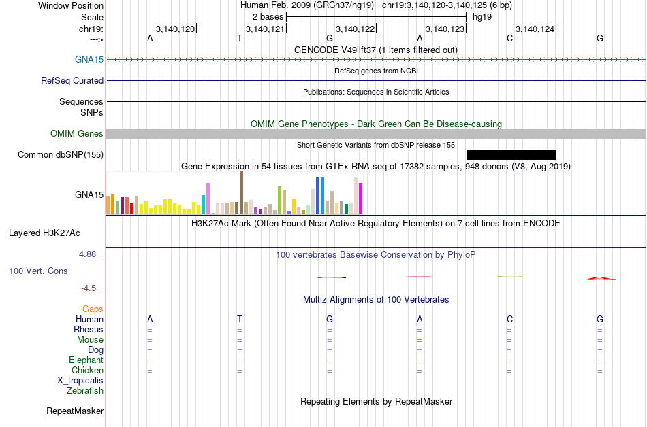This screenshot has height=427, width=647.
Task: Click 100 Vert. Cons track label
Action: point(38,271)
